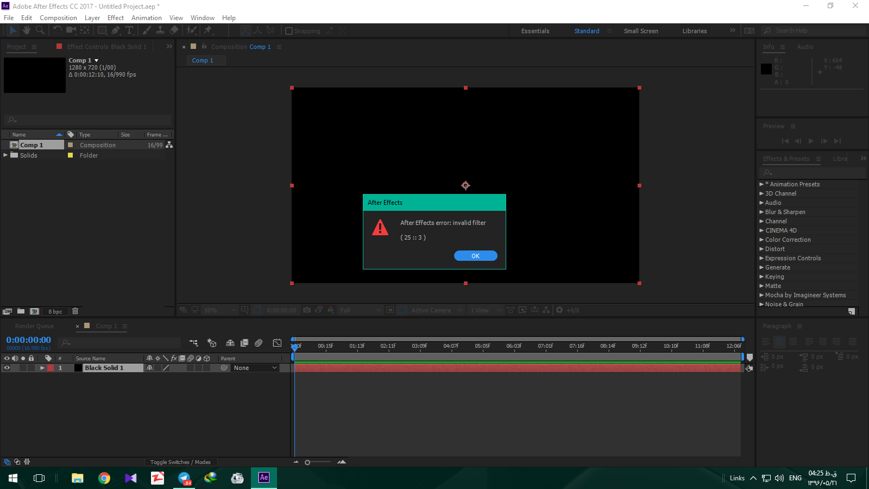Open the Animation menu
The width and height of the screenshot is (869, 489).
[x=147, y=18]
